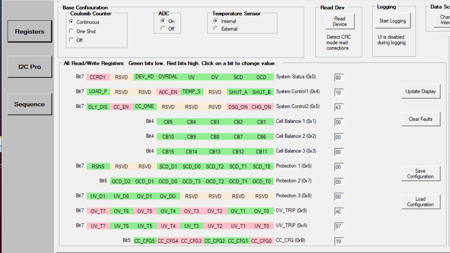This screenshot has width=450, height=253.
Task: Flip the ADC_EN bit
Action: (x=168, y=92)
